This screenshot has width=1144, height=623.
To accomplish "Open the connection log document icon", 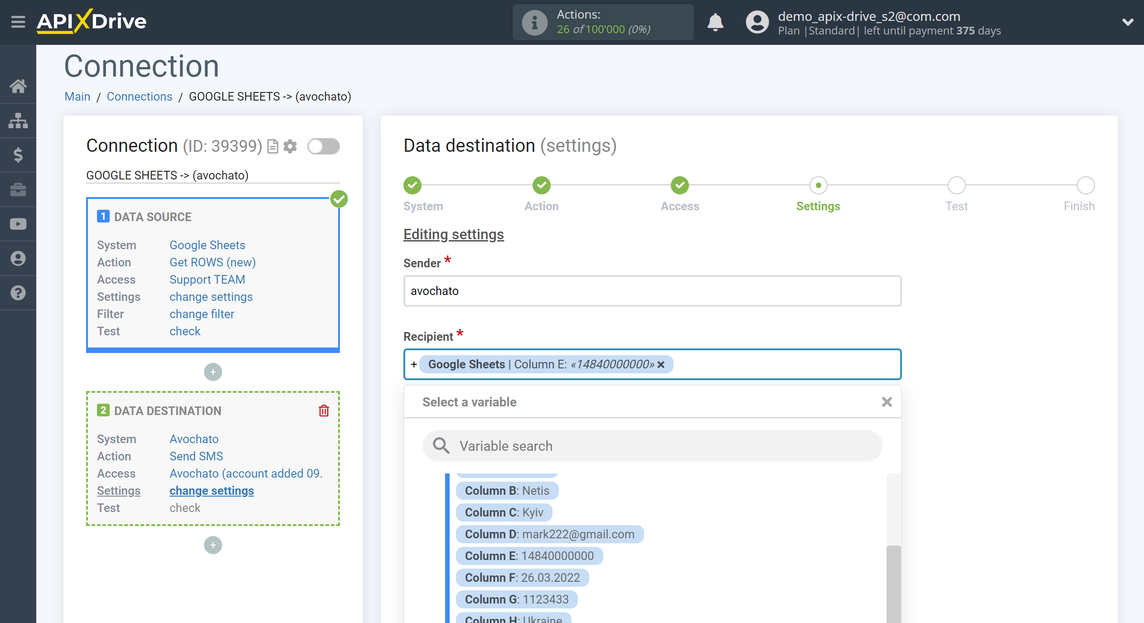I will coord(273,146).
